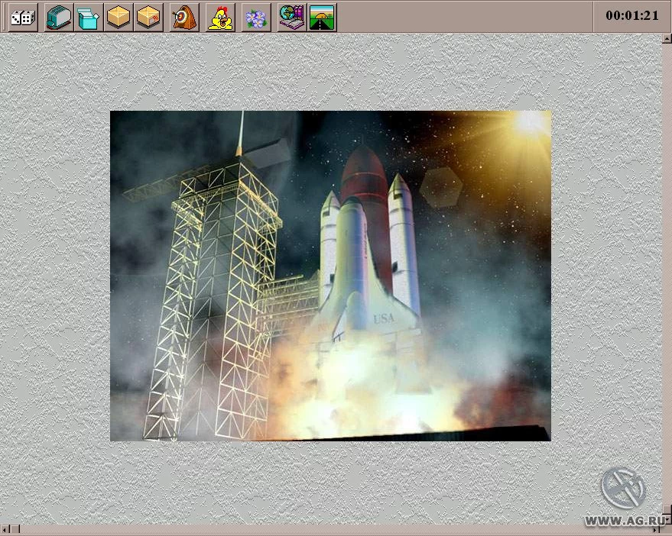672x536 pixels.
Task: Click the shuttle launch picture
Action: tap(330, 276)
